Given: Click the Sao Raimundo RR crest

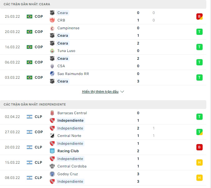Looking at the screenshot, I should point(52,74).
